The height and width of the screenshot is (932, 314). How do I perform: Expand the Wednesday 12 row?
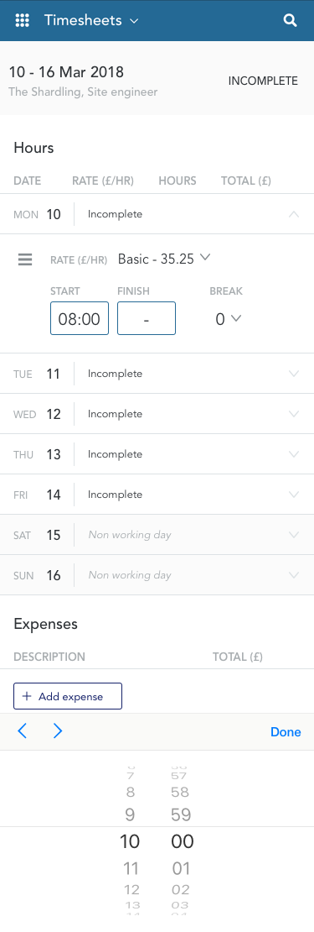[x=157, y=414]
